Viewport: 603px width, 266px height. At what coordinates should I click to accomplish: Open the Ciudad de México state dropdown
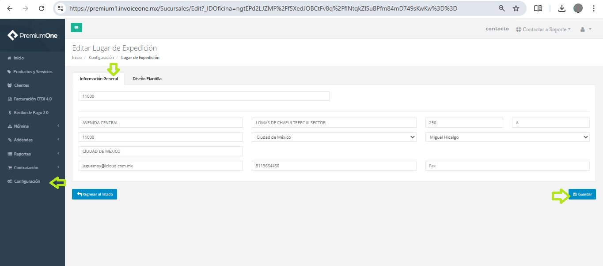334,137
